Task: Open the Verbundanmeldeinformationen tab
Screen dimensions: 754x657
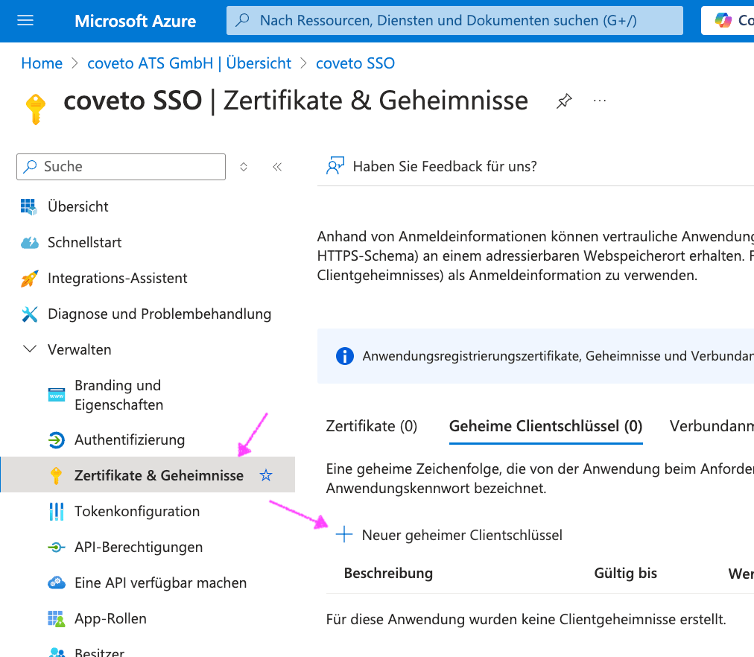Action: [712, 426]
